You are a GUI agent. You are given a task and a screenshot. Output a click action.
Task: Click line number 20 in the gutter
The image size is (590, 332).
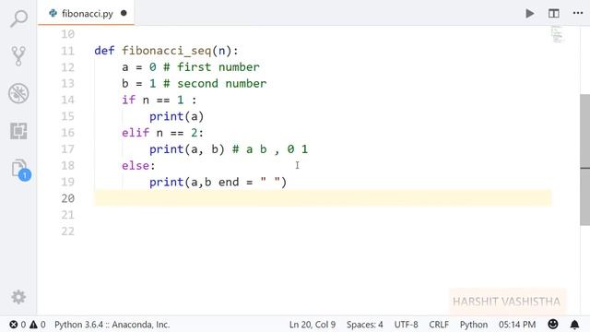67,198
